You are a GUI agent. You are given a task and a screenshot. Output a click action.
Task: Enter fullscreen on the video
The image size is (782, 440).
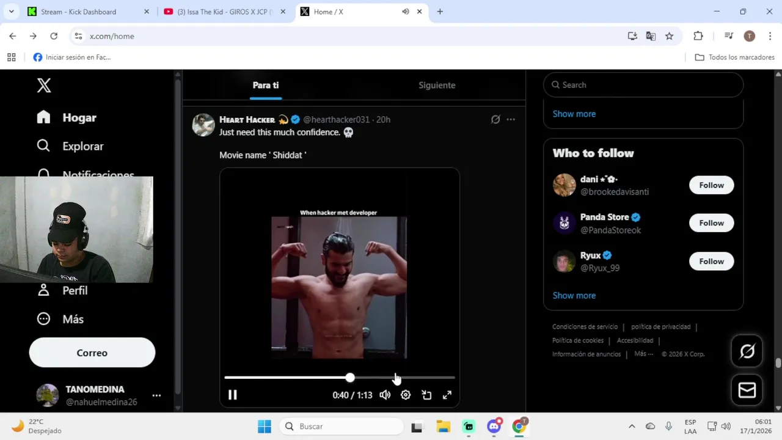pyautogui.click(x=447, y=395)
